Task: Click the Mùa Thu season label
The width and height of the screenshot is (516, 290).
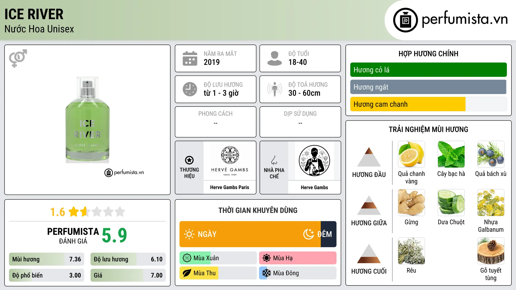Action: coord(205,273)
